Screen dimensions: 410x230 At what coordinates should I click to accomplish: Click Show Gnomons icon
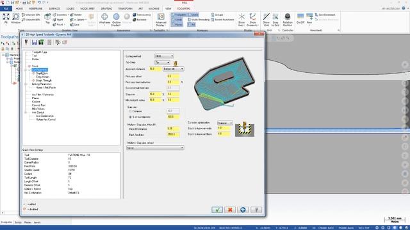click(x=252, y=17)
